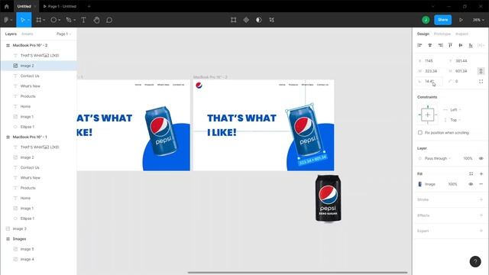Screen dimensions: 489x275
Task: Click the Create component icon
Action: pyautogui.click(x=246, y=20)
